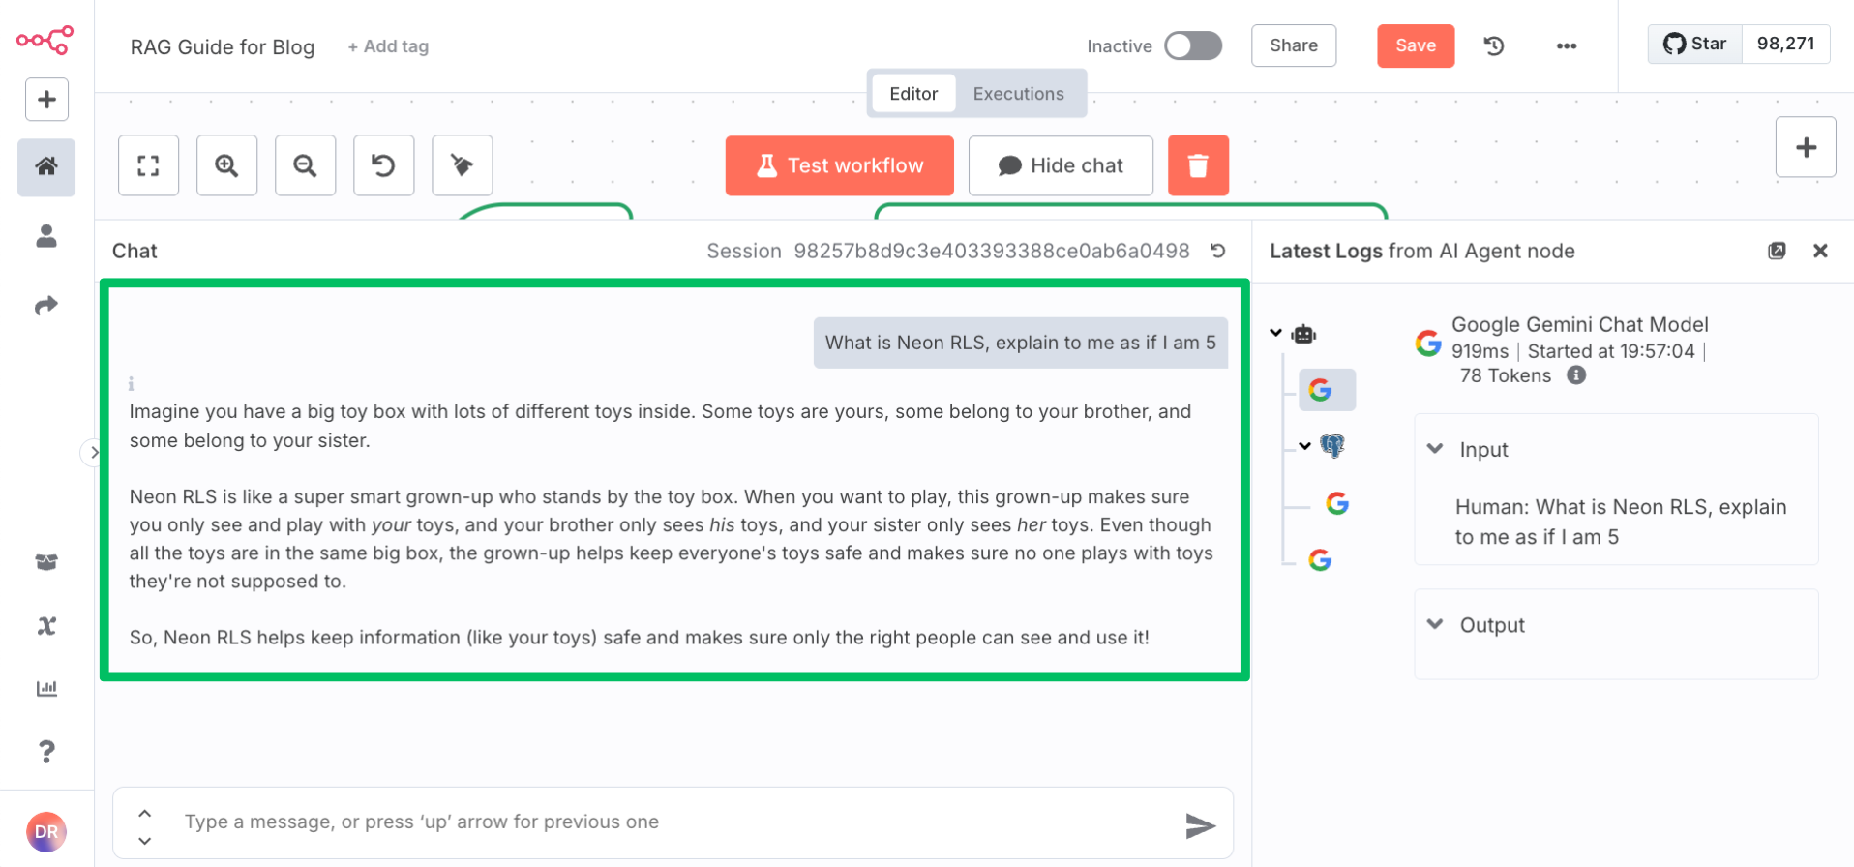Screen dimensions: 1854x867
Task: Click the Hide chat button
Action: (1060, 165)
